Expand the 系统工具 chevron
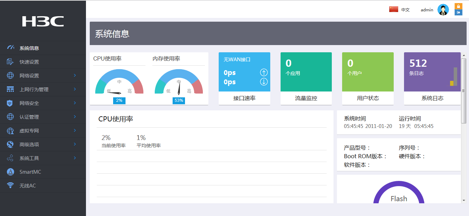This screenshot has height=216, width=469. (x=75, y=158)
